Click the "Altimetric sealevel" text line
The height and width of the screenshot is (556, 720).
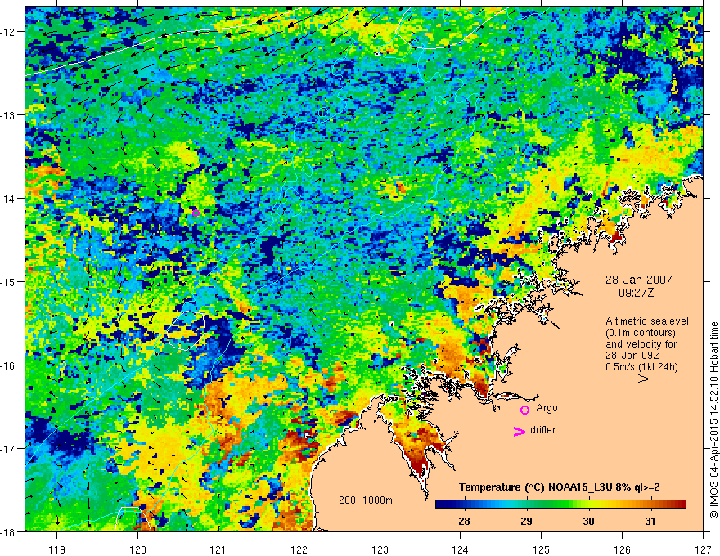point(647,321)
